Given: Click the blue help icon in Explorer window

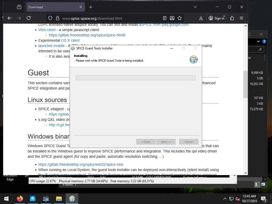Looking at the screenshot, I should (x=264, y=41).
